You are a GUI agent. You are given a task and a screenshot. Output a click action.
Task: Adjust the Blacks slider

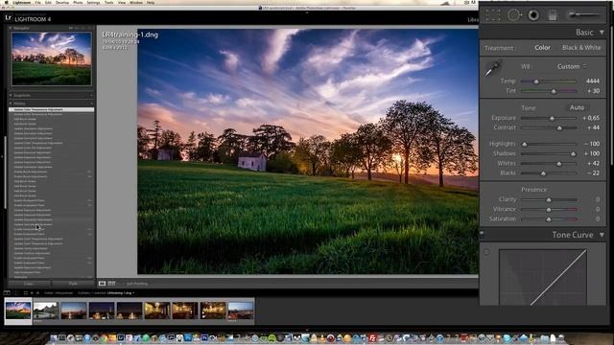[548, 173]
